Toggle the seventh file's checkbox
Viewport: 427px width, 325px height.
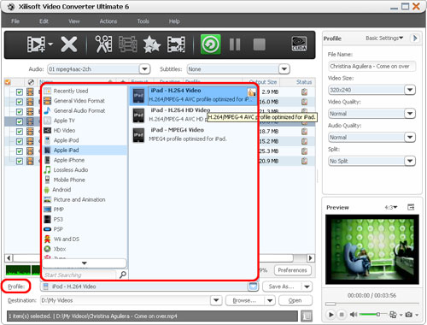point(20,151)
